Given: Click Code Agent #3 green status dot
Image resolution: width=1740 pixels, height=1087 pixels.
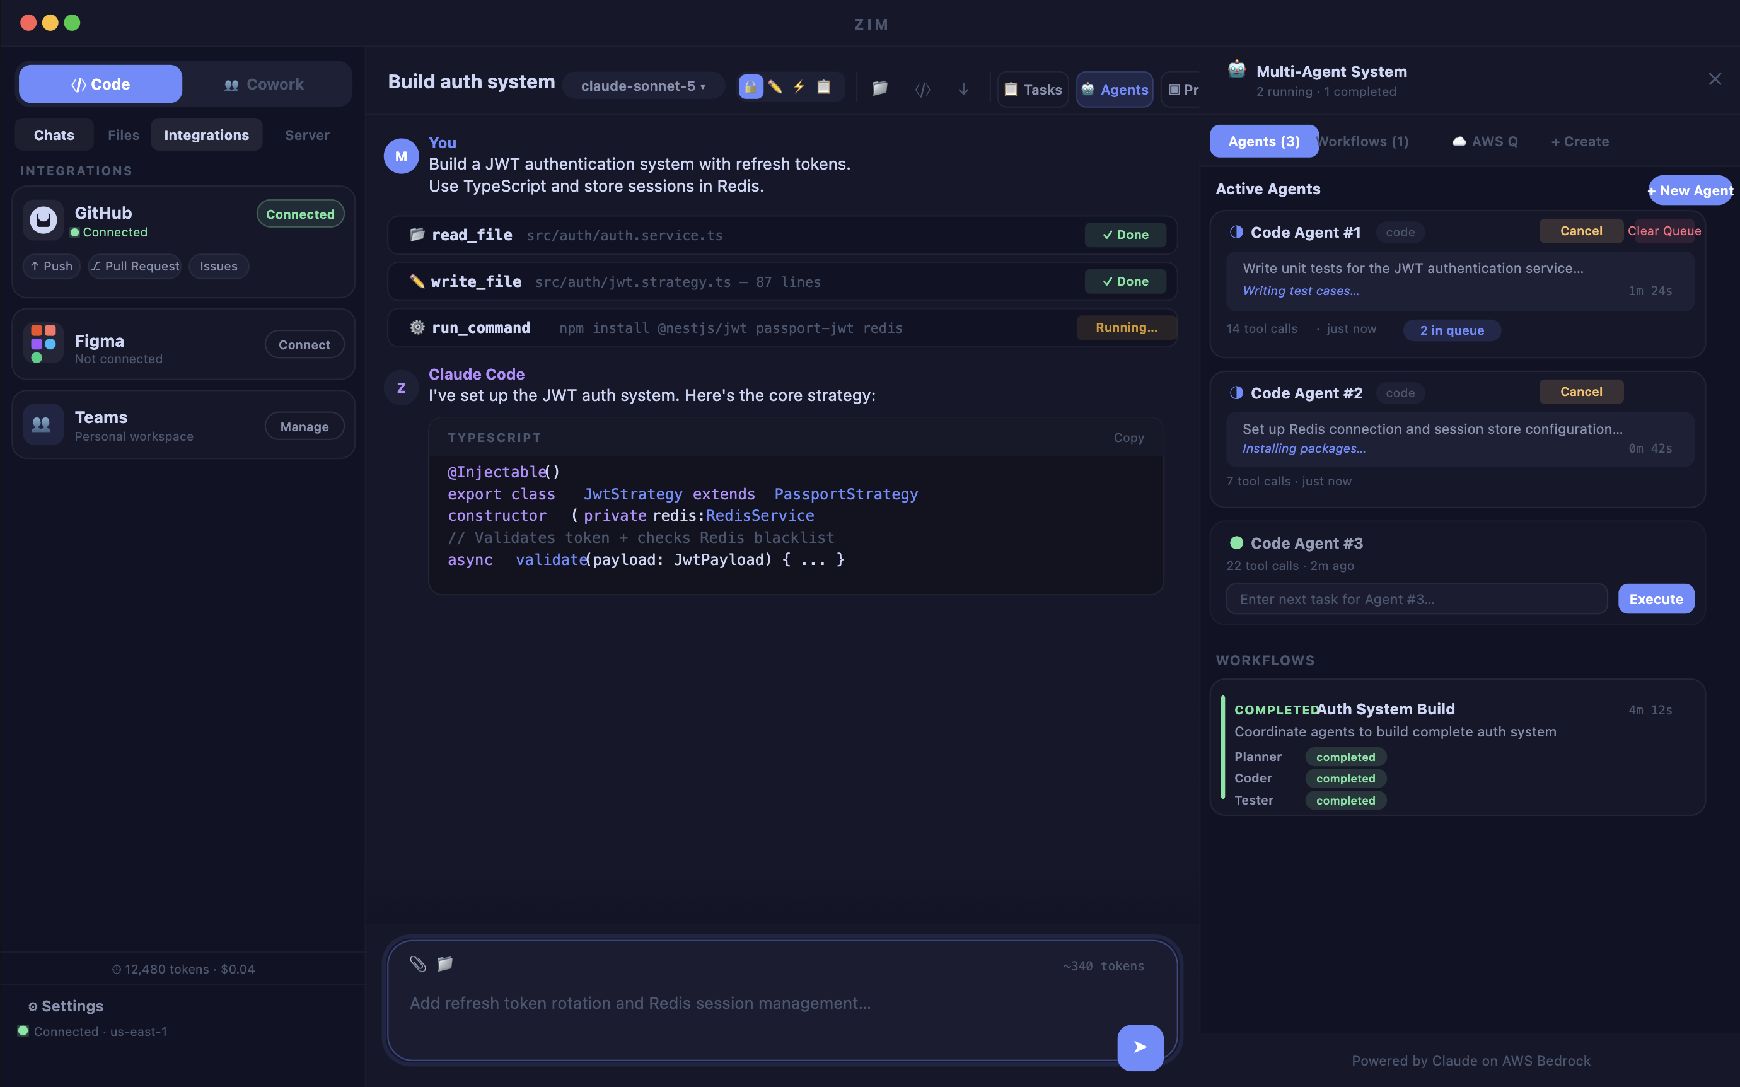Looking at the screenshot, I should [x=1236, y=543].
